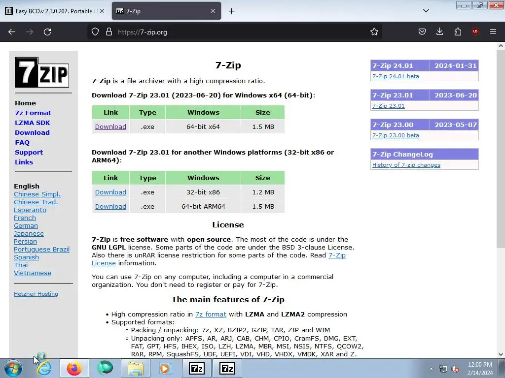This screenshot has width=505, height=378.
Task: Open the 7z format features link
Action: [x=211, y=315]
